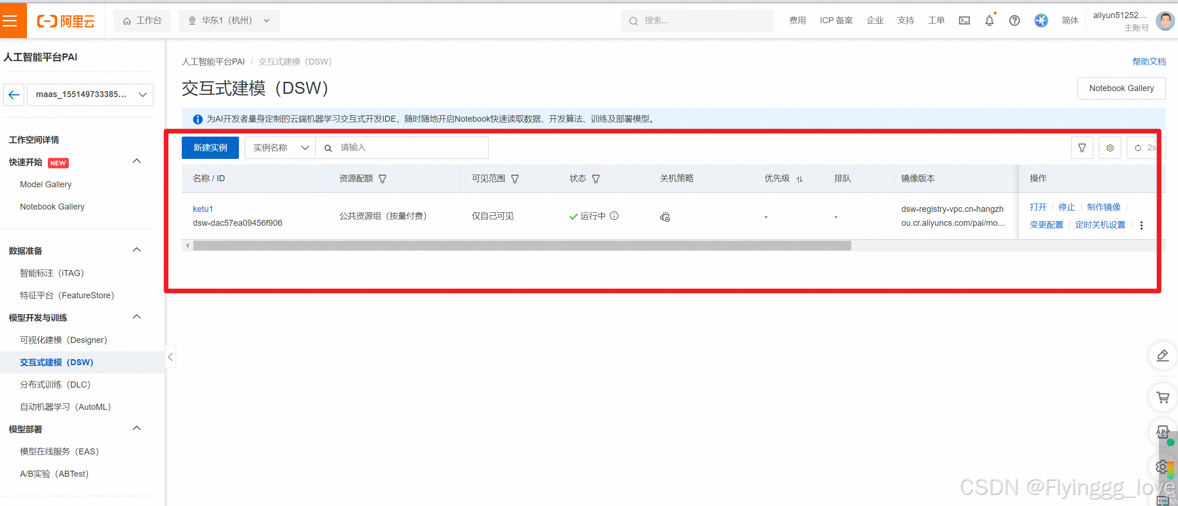Click 停止 for the ketu1 instance

point(1067,207)
